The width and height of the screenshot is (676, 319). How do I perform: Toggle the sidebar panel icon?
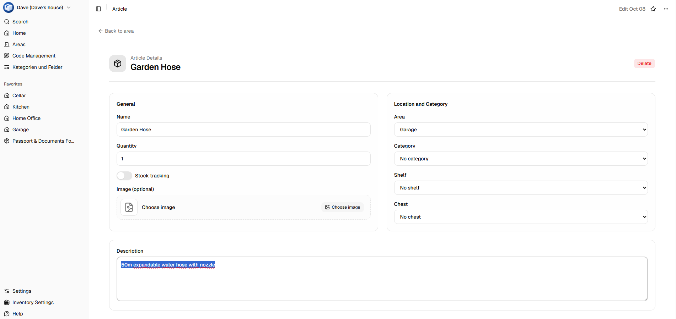coord(98,9)
